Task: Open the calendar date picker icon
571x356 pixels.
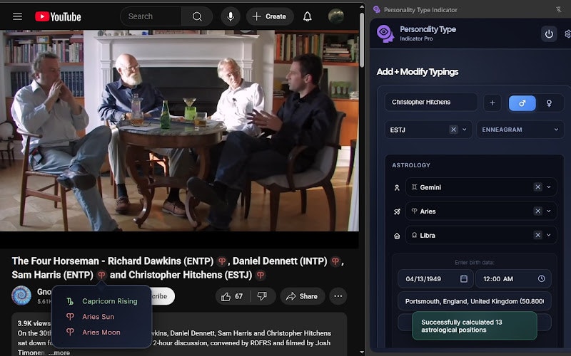Action: coord(463,278)
